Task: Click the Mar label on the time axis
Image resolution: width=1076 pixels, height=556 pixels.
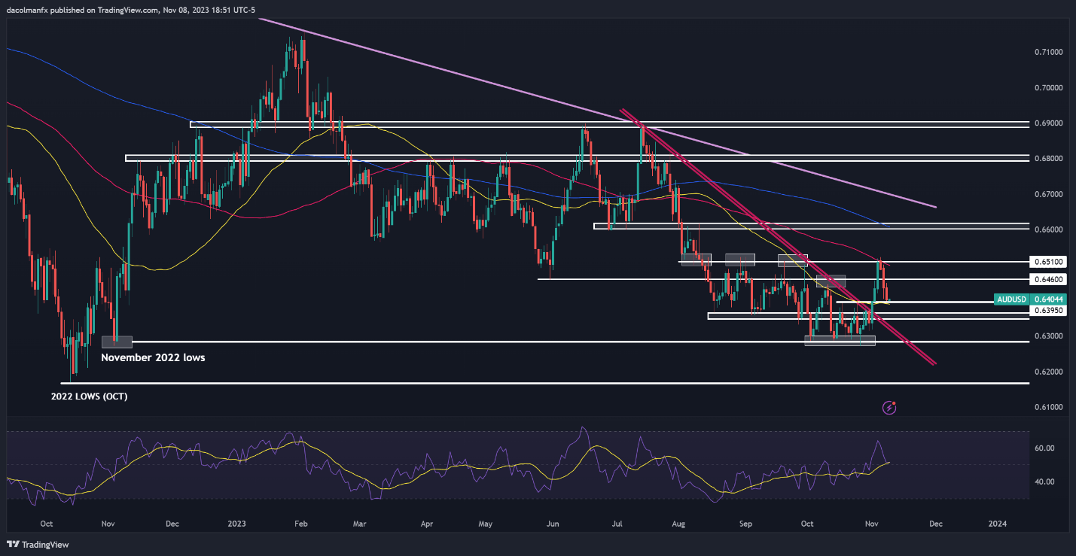Action: tap(359, 523)
